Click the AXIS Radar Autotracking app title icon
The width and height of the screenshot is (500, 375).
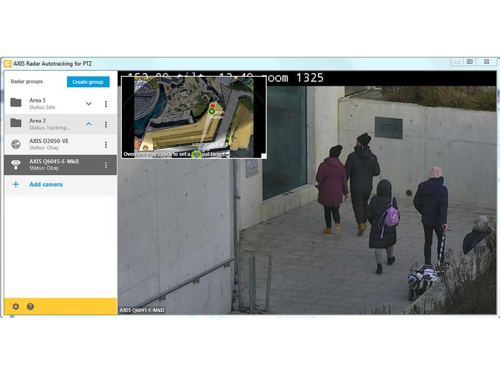[x=7, y=64]
